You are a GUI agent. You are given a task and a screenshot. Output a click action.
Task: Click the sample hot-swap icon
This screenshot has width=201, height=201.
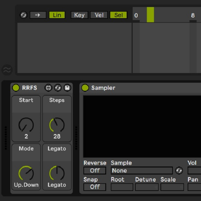coord(179,171)
